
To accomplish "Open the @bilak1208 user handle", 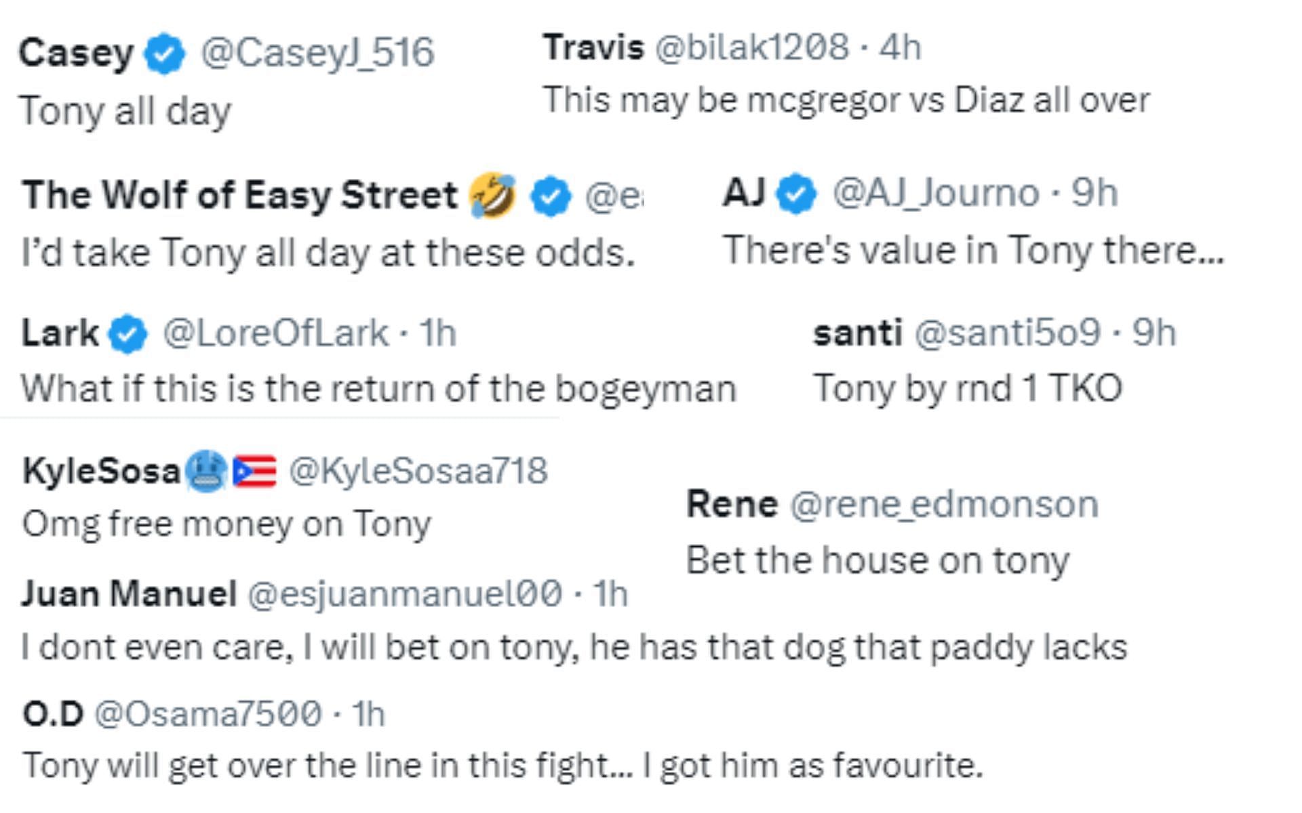I will click(x=752, y=47).
